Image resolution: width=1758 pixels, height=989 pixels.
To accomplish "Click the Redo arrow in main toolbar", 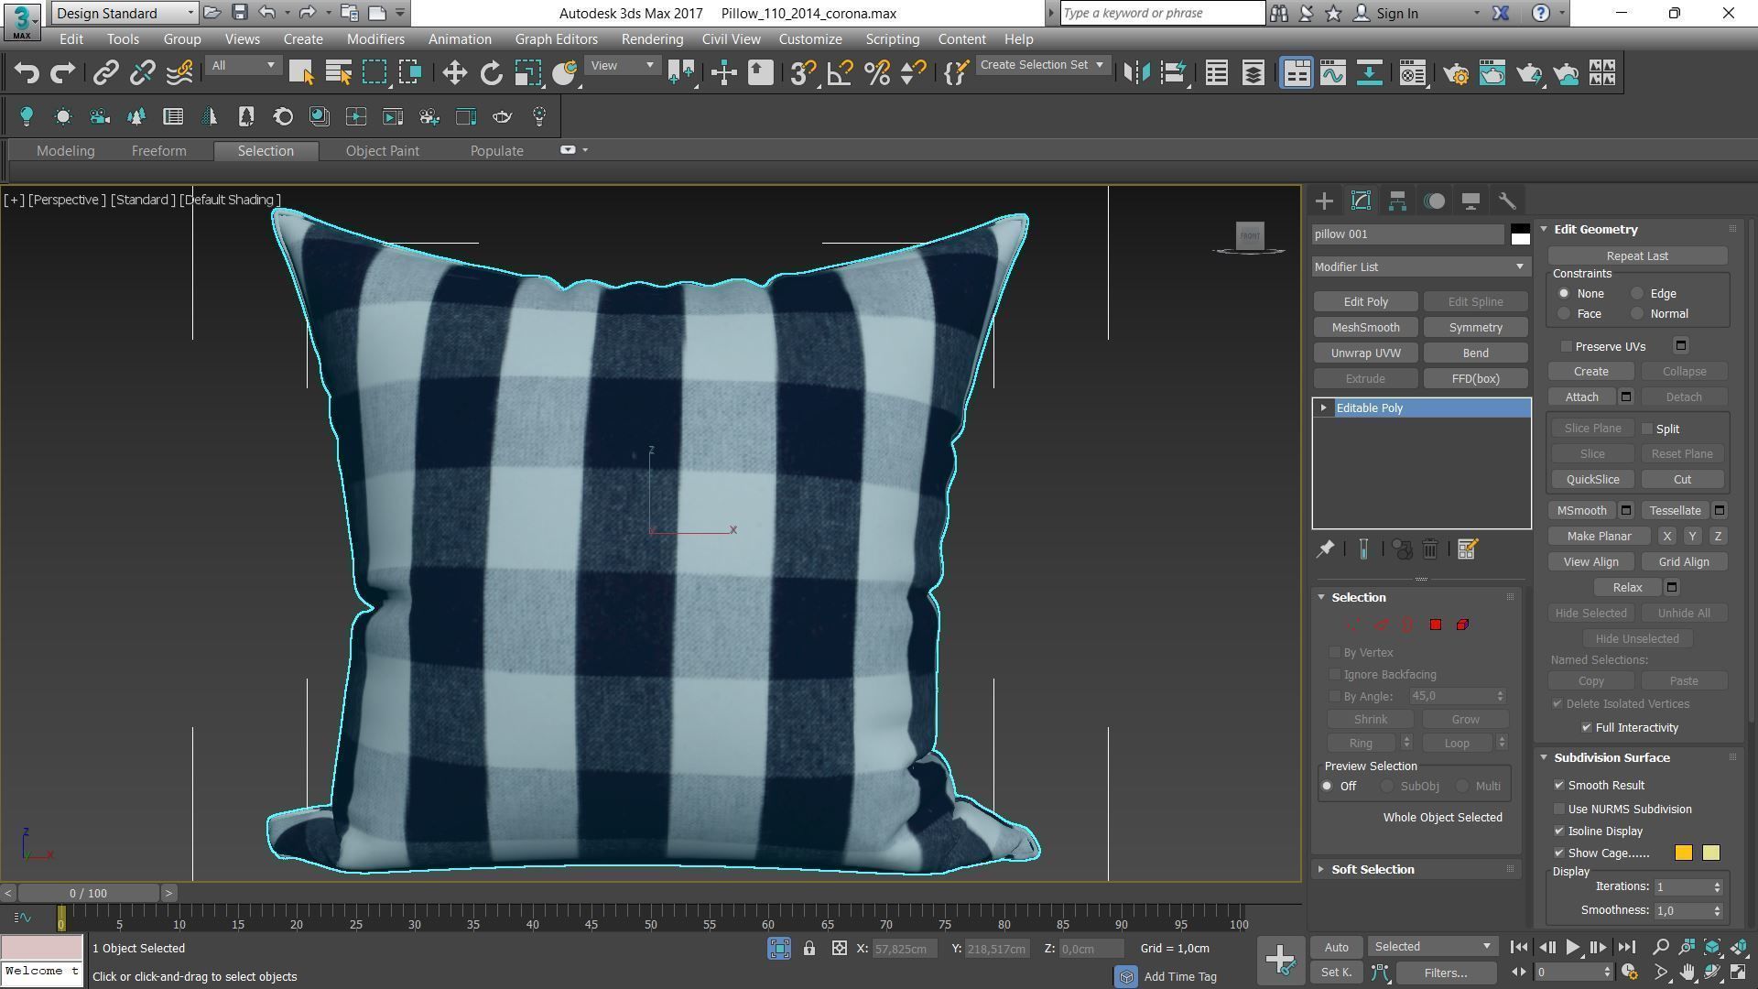I will tap(62, 73).
